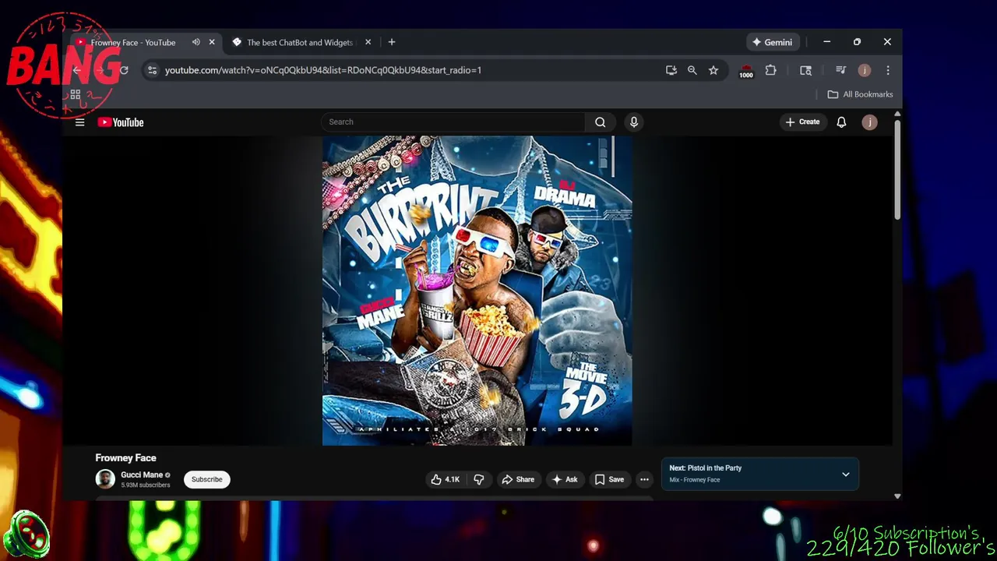
Task: Open the Chrome media controls icon
Action: click(x=840, y=70)
